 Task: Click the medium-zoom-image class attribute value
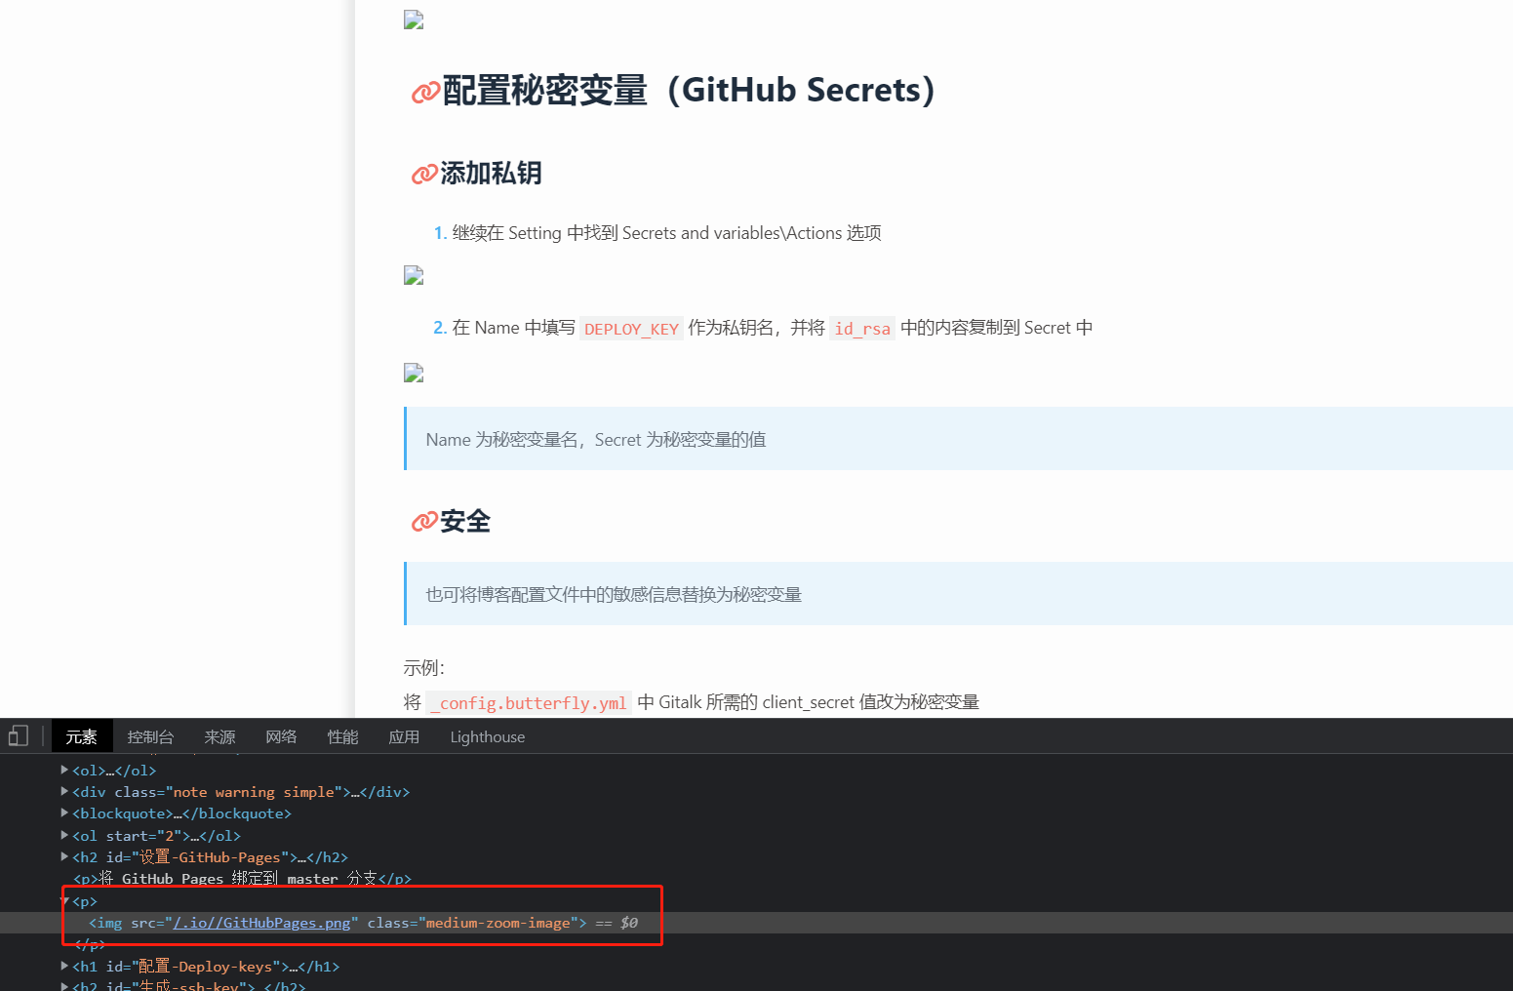coord(498,923)
